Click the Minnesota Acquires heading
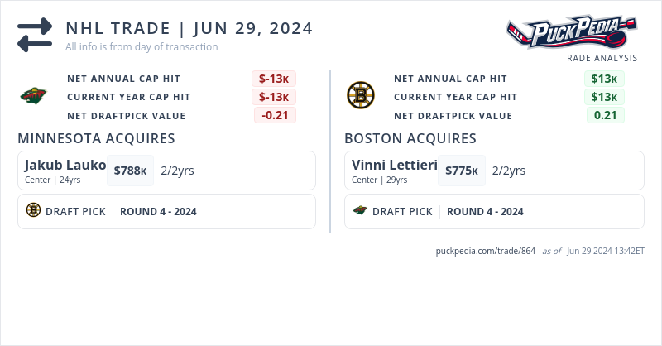This screenshot has width=662, height=346. [96, 138]
